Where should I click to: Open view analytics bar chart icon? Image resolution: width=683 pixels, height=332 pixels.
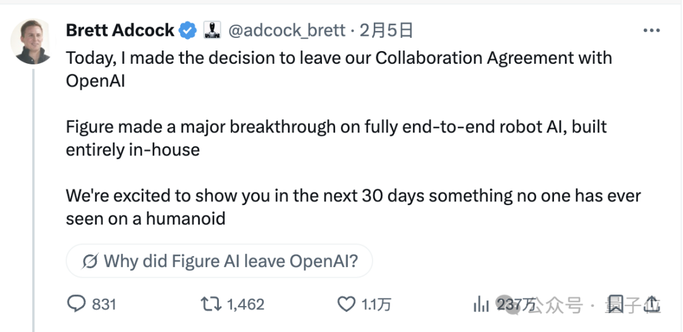coord(482,304)
